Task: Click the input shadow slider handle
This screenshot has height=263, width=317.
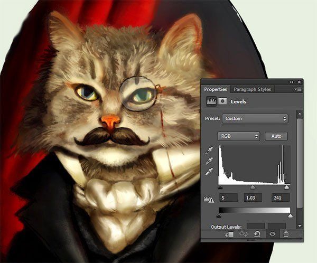Action: pyautogui.click(x=220, y=187)
